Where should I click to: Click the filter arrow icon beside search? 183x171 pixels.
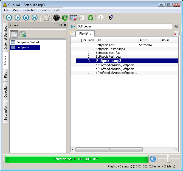click(73, 27)
